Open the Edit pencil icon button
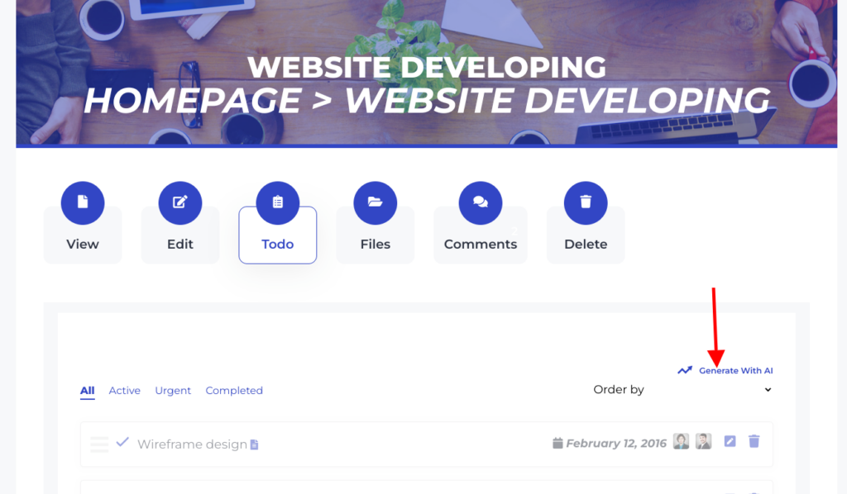Screen dimensions: 847x494 click(x=180, y=202)
